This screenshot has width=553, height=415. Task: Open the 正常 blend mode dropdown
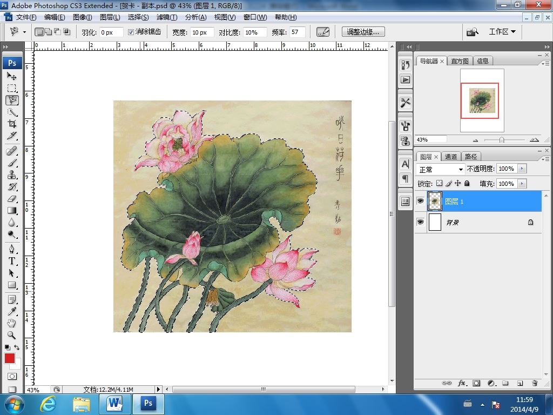pos(441,169)
